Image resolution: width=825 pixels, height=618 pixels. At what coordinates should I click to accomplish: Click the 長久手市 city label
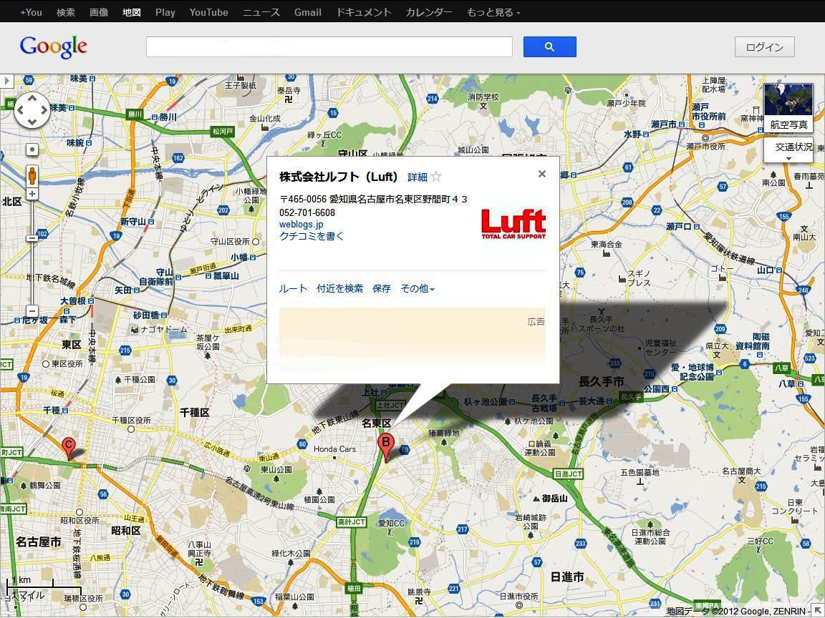coord(602,381)
